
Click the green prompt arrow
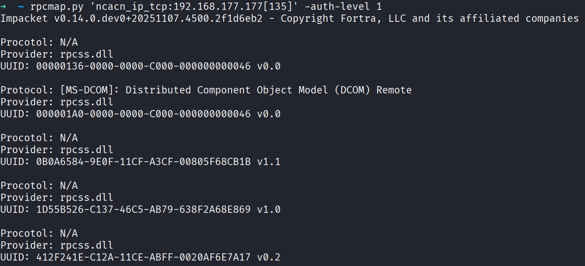coord(4,6)
